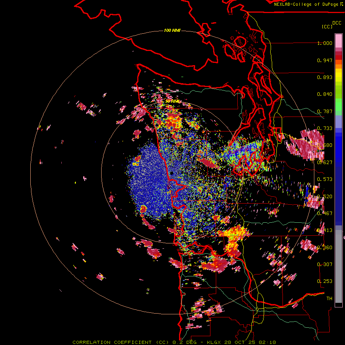Screen dimensions: 345x345
Task: Click the [CC] label above the color scale
Action: click(x=327, y=26)
